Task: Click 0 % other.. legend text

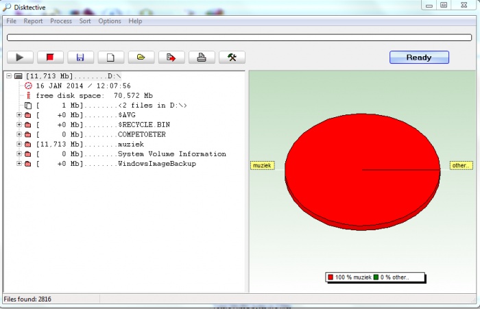Action: click(x=394, y=277)
